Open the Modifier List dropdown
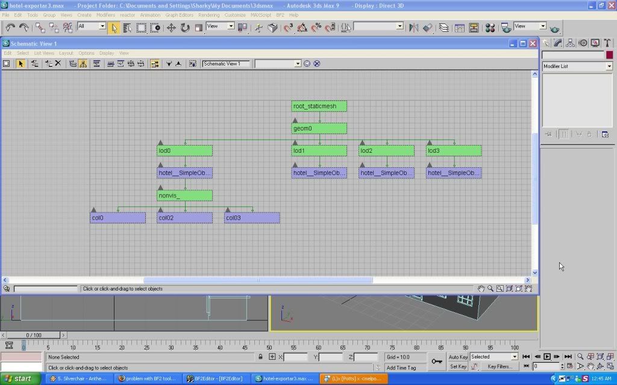Viewport: 617px width, 385px height. pos(577,66)
